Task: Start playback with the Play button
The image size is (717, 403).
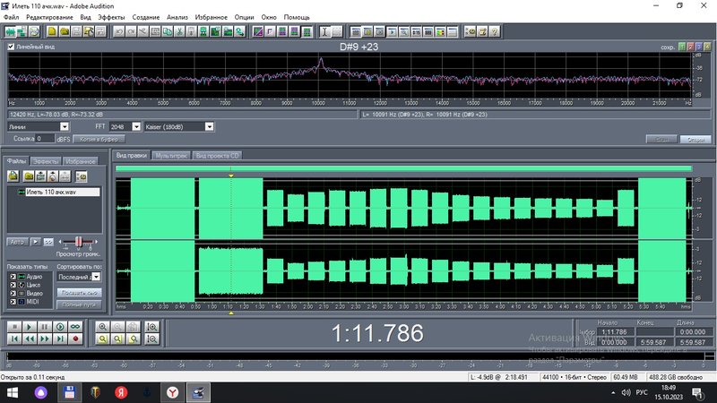Action: 30,327
